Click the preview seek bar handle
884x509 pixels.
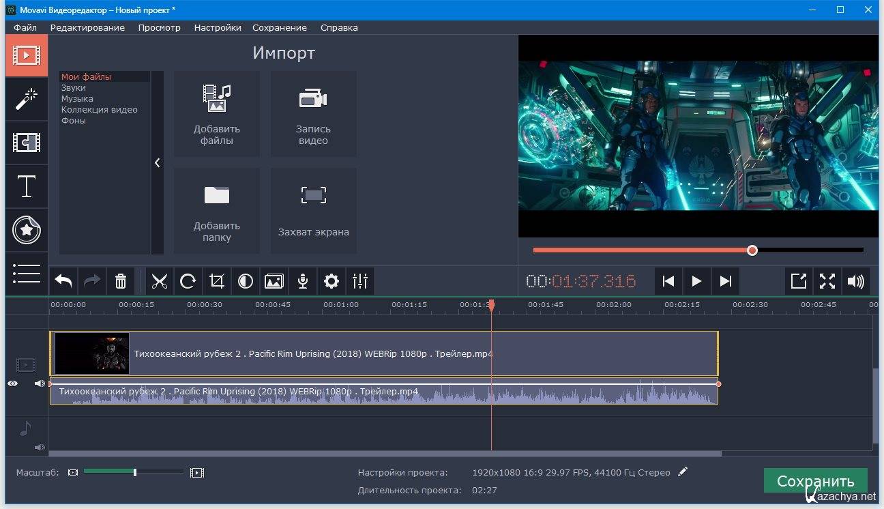point(752,250)
